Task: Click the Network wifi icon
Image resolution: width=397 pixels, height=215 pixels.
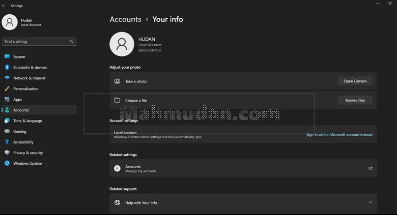Action: 7,78
